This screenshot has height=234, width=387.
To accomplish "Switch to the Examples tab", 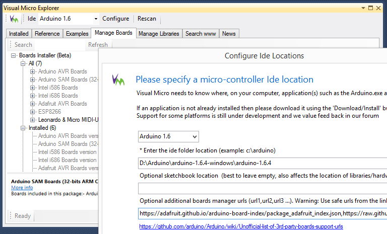I will 77,34.
